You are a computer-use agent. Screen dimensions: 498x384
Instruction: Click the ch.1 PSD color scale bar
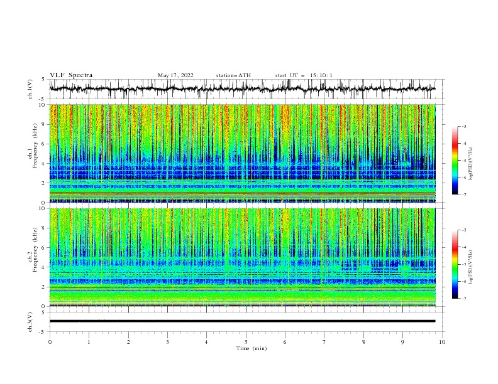(x=455, y=161)
